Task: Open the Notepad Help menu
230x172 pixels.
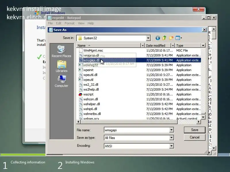Action: tap(91, 23)
